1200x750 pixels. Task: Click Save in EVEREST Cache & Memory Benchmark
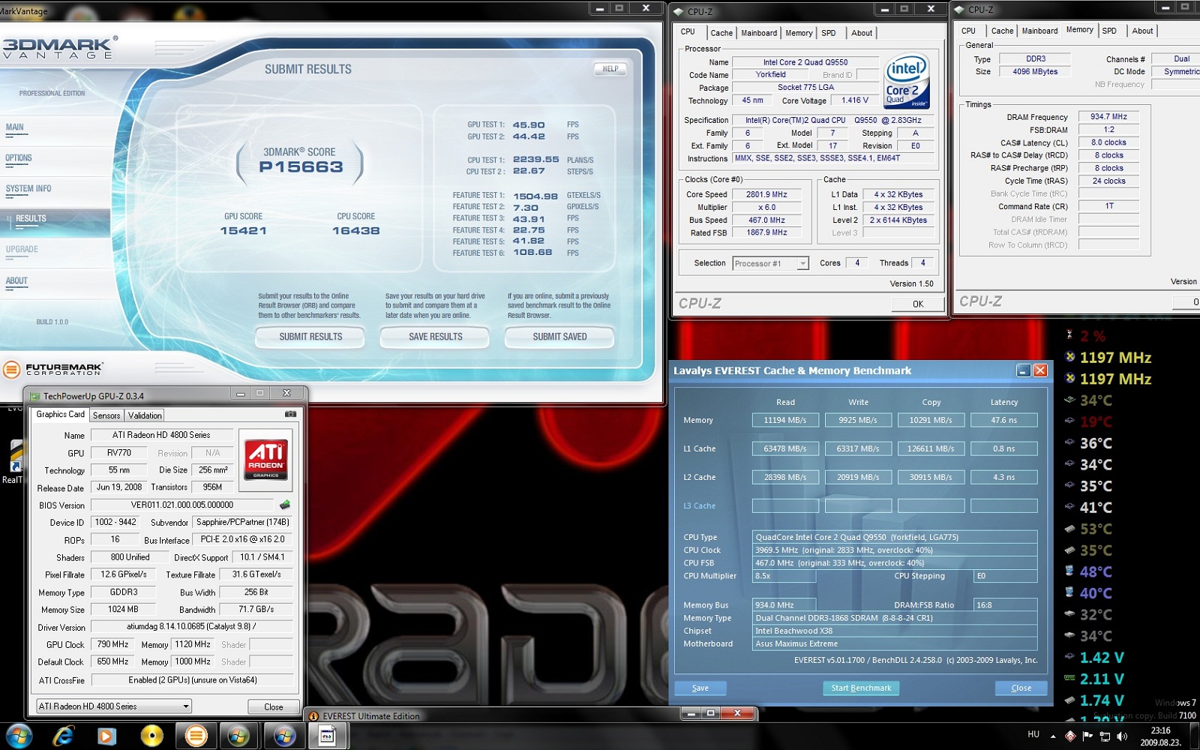700,688
